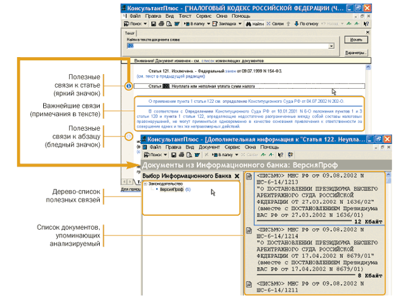The image size is (400, 302).
Task: Select letter ШС-6-14/1214 in document list
Action: pyautogui.click(x=319, y=253)
